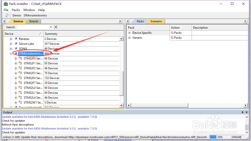Open the Help menu
This screenshot has height=141, width=251.
click(41, 10)
